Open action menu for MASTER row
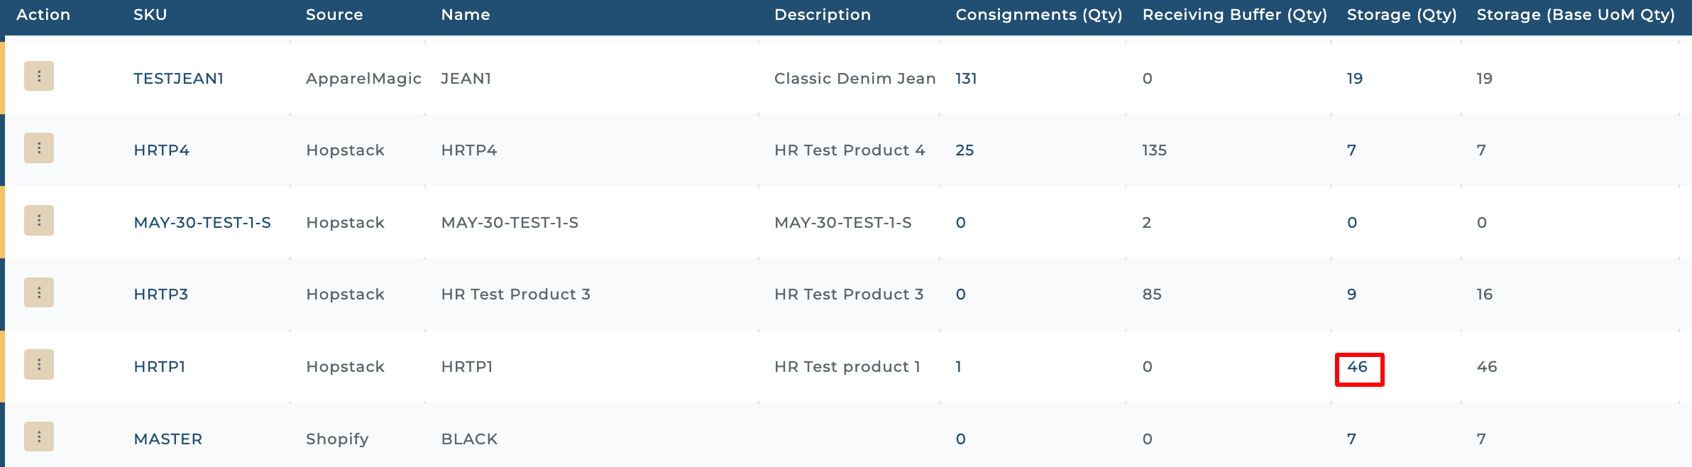Screen dimensions: 1692x467 pyautogui.click(x=39, y=437)
